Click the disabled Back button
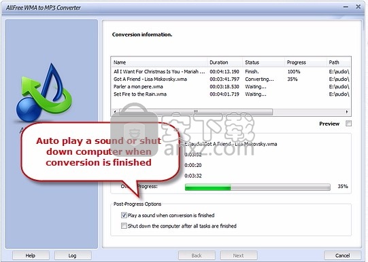The height and width of the screenshot is (262, 368). coord(197,255)
